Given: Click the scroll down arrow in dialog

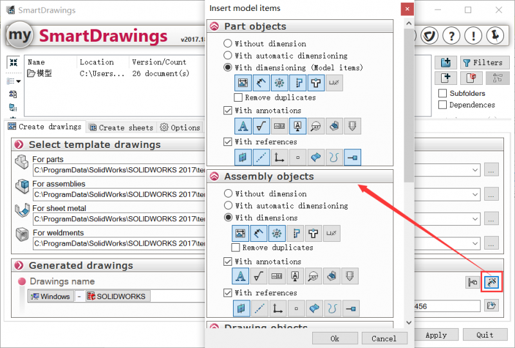Looking at the screenshot, I should [x=409, y=322].
